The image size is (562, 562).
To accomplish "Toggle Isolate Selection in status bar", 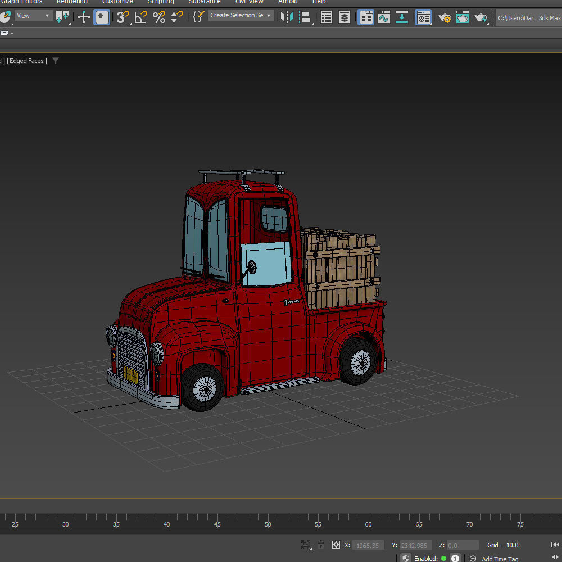I will (x=306, y=545).
